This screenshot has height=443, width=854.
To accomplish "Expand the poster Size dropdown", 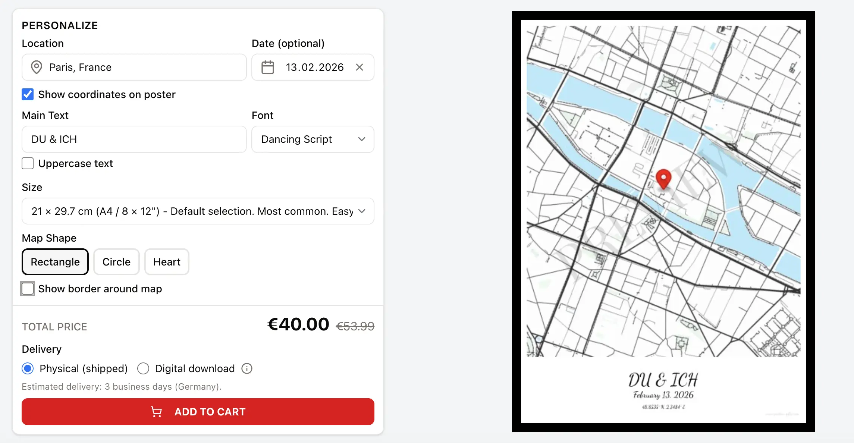I will (x=198, y=211).
